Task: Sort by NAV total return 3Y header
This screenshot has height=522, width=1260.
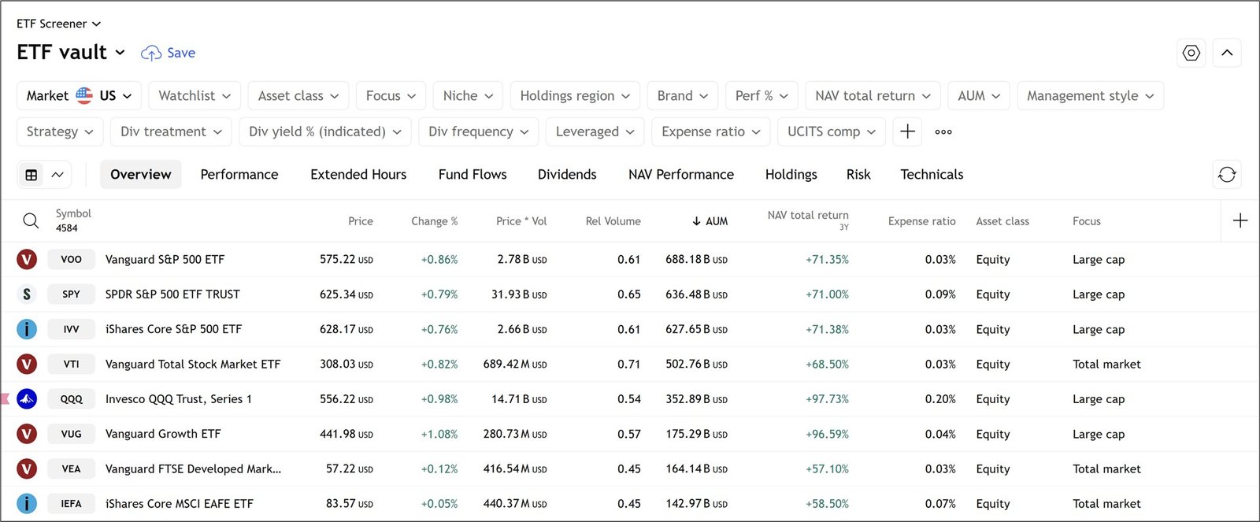Action: [x=808, y=220]
